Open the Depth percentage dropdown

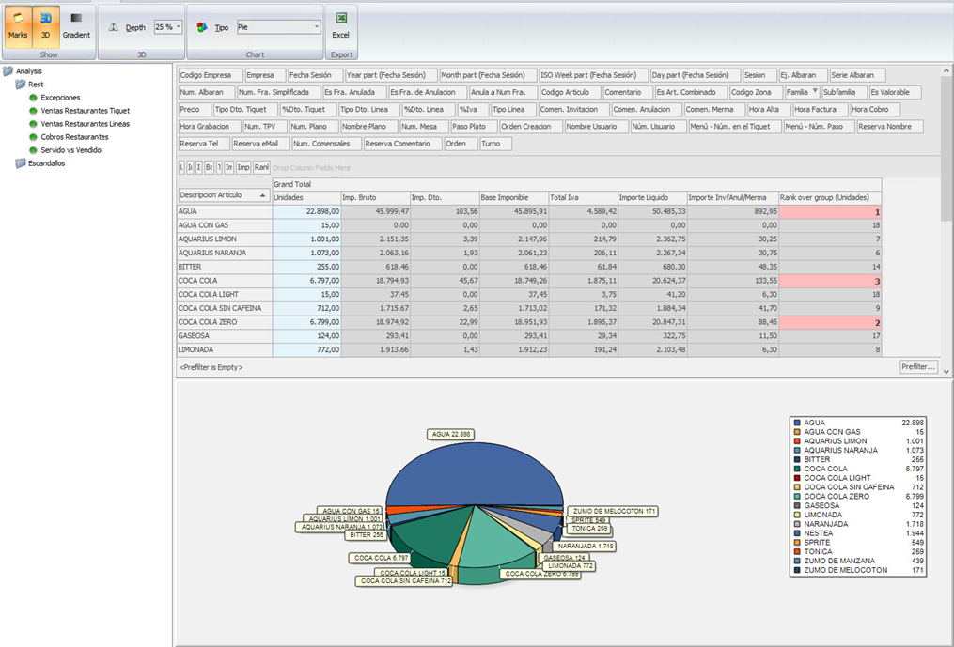tap(168, 28)
